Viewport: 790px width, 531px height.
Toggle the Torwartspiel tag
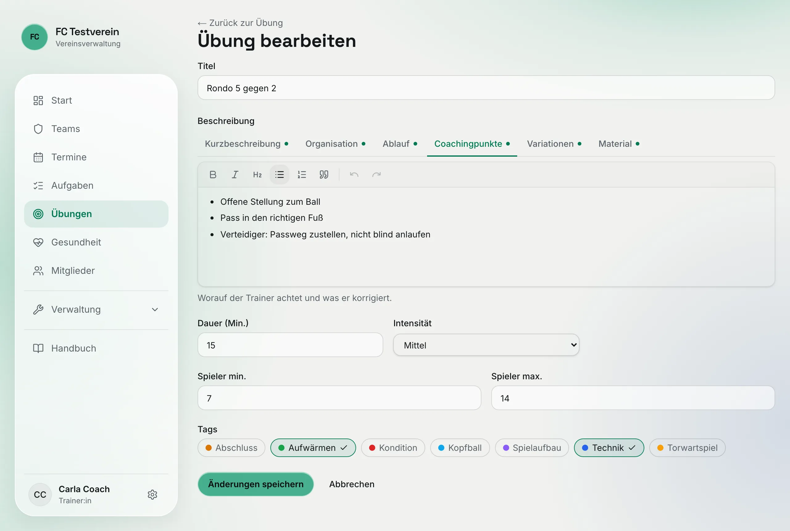[x=687, y=448]
